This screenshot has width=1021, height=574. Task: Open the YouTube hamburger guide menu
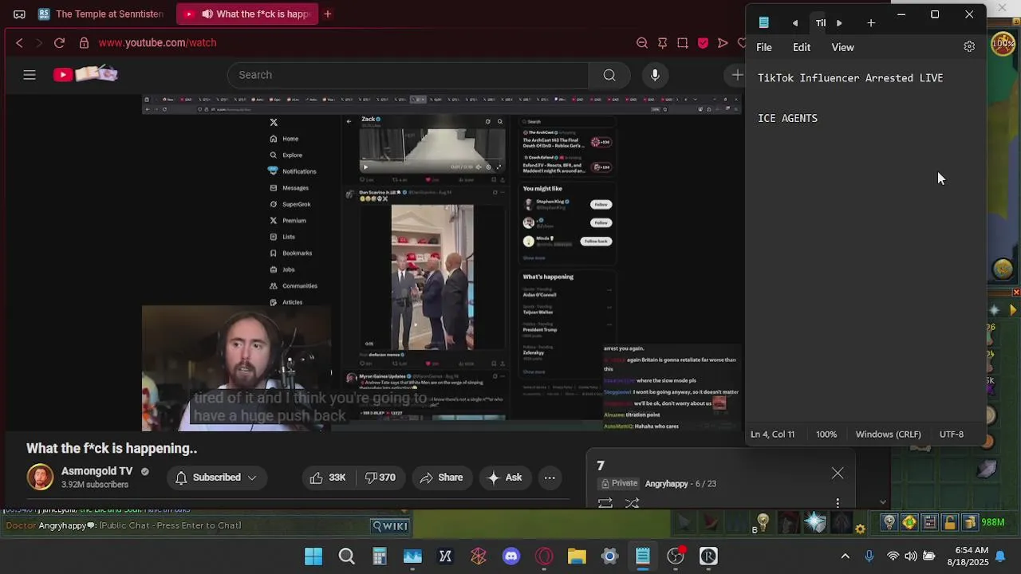[x=30, y=75]
